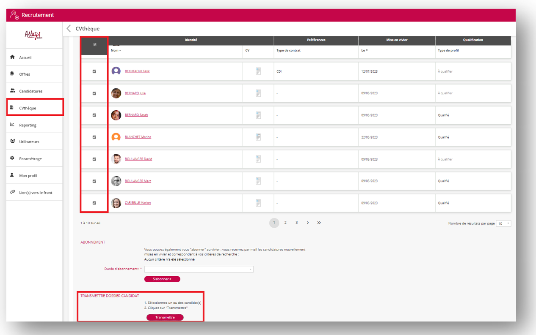Screen dimensions: 536x335
Task: Click BLANCHET Marine's orange avatar icon
Action: (116, 137)
